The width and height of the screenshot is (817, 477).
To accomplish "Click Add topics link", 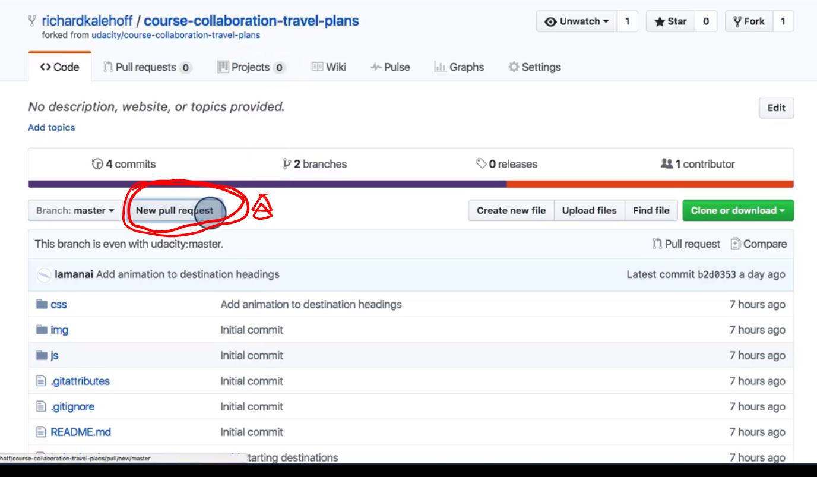I will point(52,128).
